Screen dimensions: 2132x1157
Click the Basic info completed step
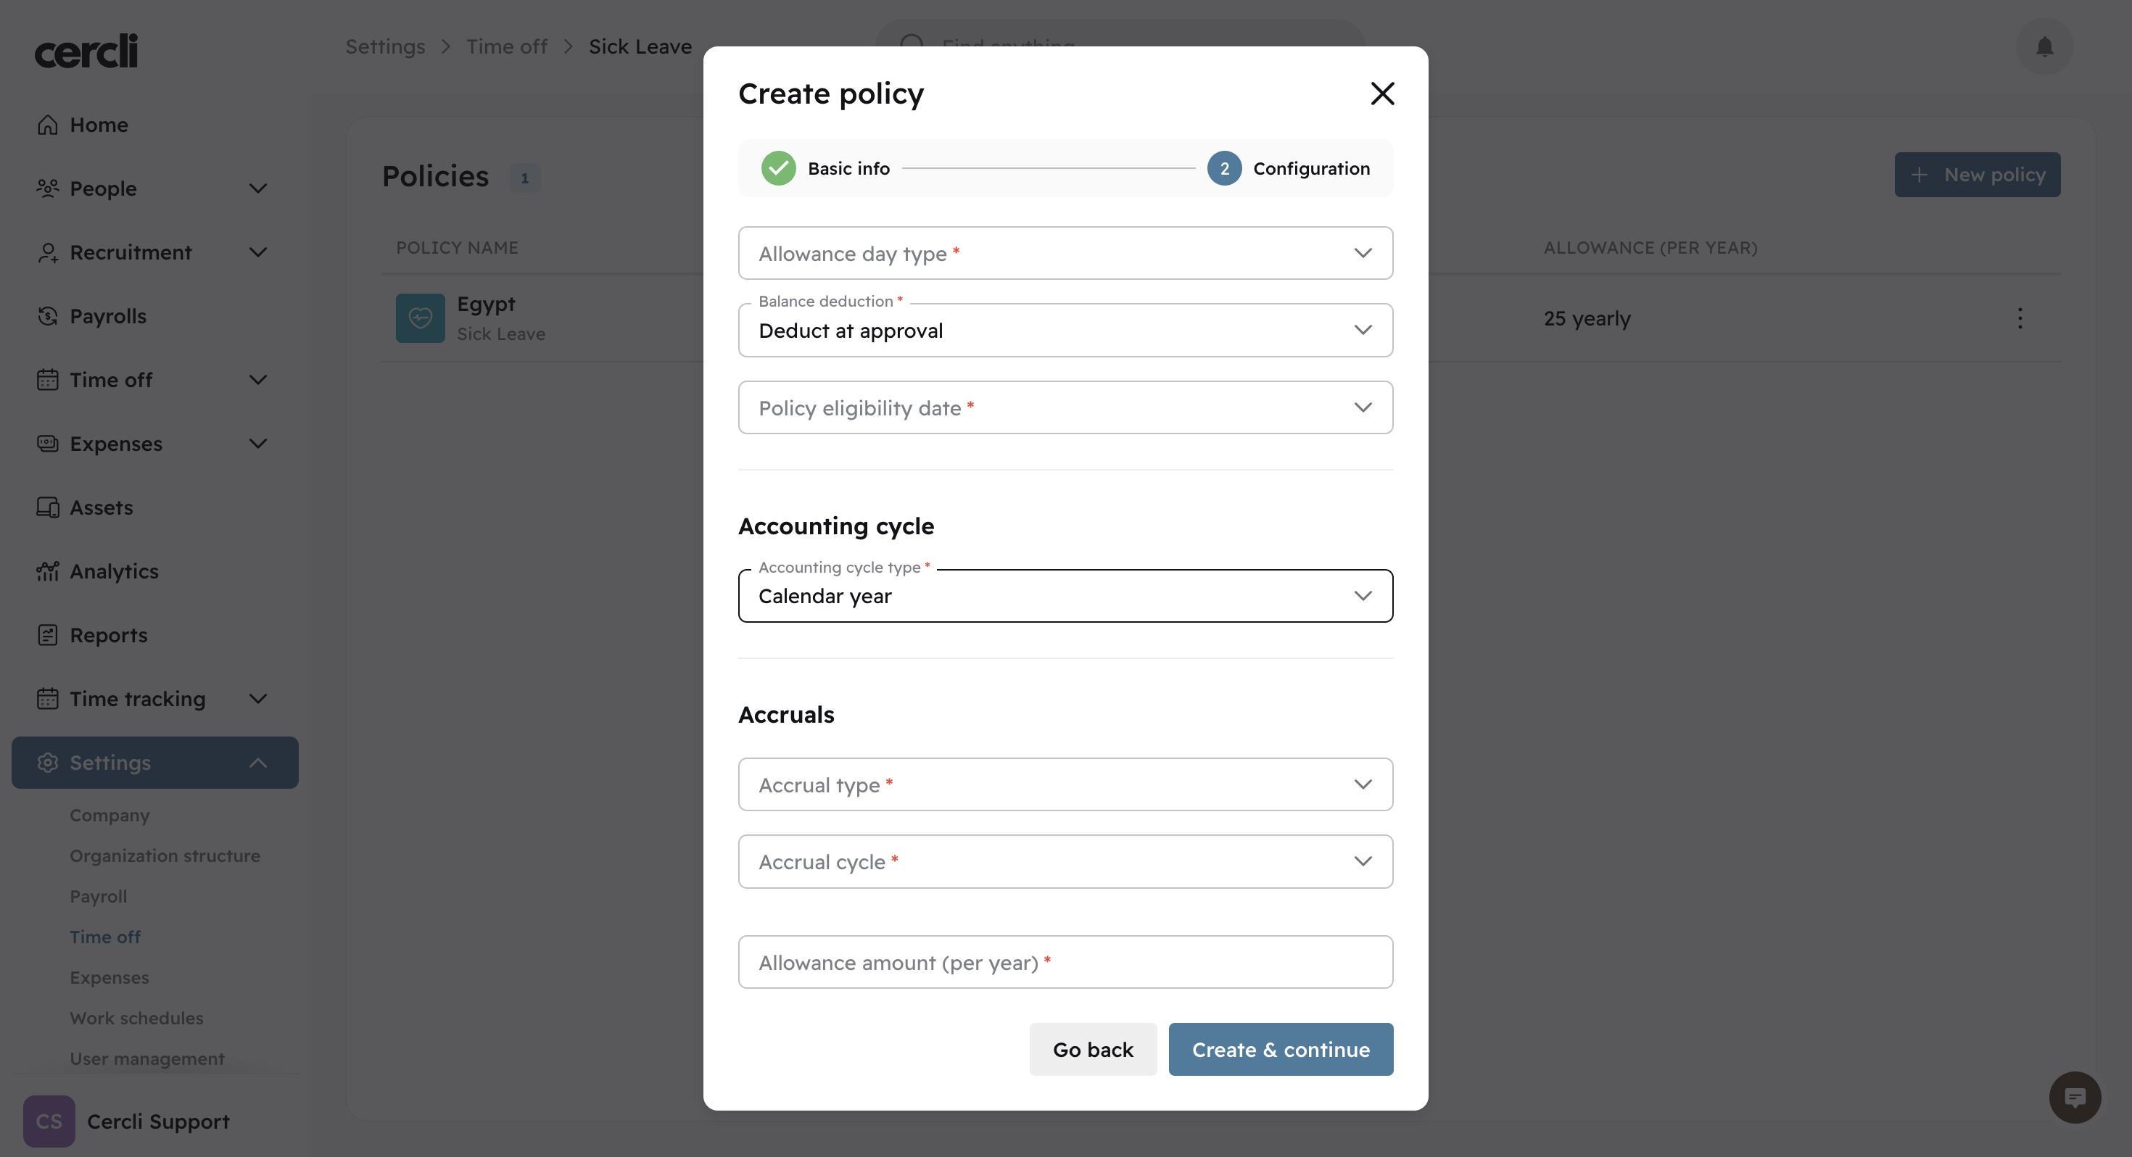point(825,169)
